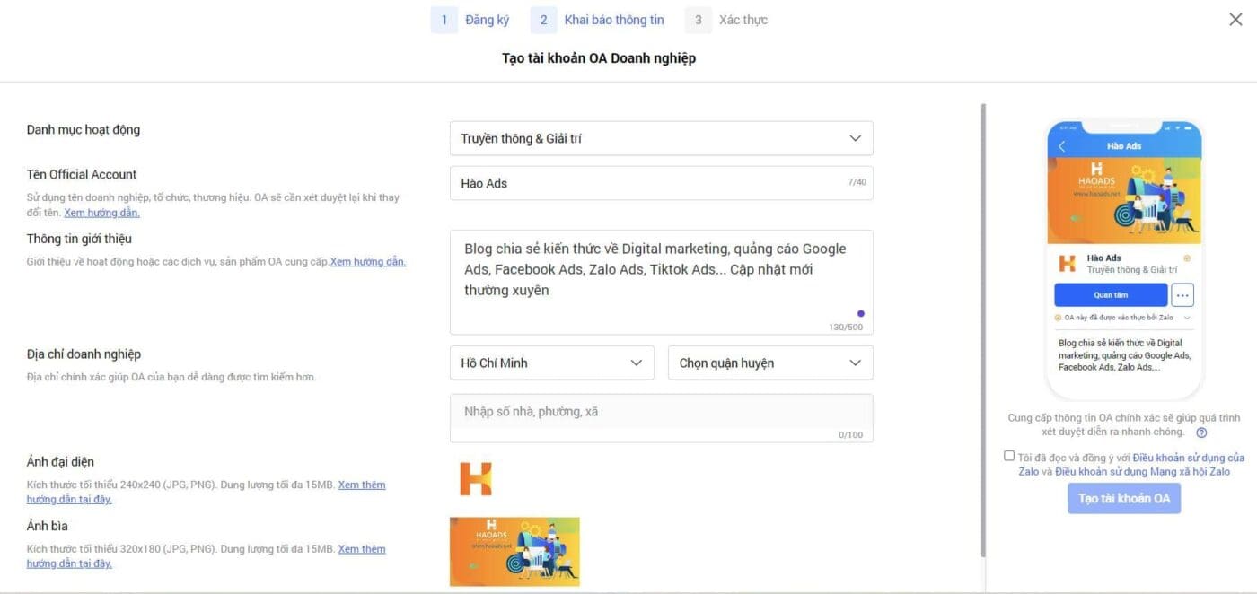Close the OA account creation dialog
This screenshot has width=1257, height=594.
tap(1235, 20)
